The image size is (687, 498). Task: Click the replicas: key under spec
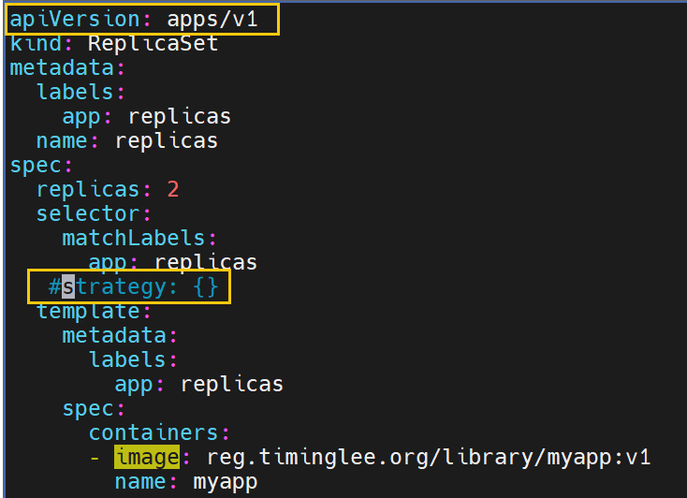[88, 189]
